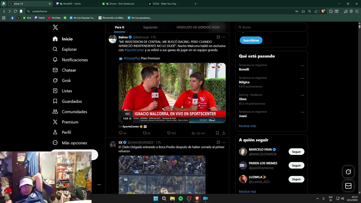Open more options for Juani trend
Viewport: 361px width, 203px height.
pos(302,112)
